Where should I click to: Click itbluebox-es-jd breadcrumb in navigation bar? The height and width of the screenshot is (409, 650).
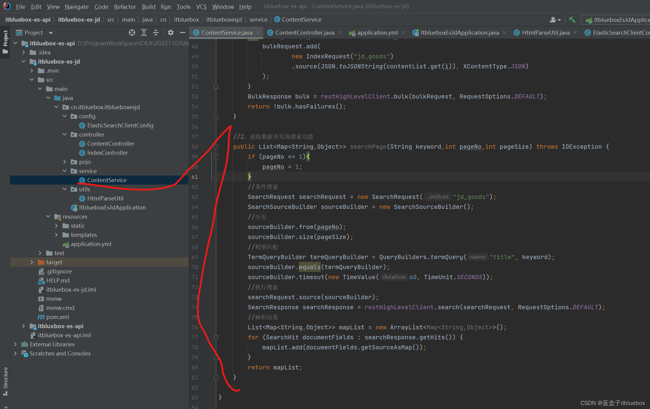[x=79, y=19]
